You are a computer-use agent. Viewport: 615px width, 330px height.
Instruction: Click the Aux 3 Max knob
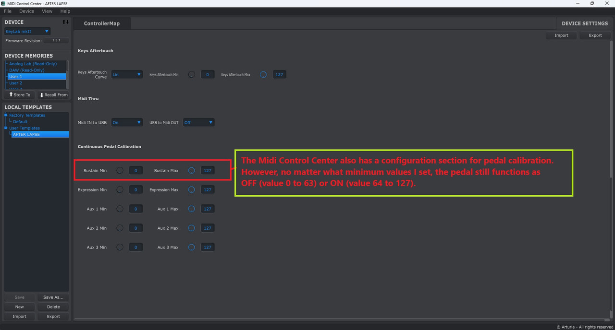click(x=192, y=247)
